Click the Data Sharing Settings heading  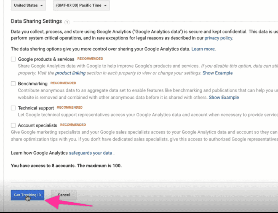pos(36,21)
